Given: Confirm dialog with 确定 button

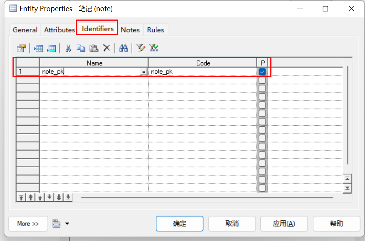Looking at the screenshot, I should pyautogui.click(x=179, y=223).
